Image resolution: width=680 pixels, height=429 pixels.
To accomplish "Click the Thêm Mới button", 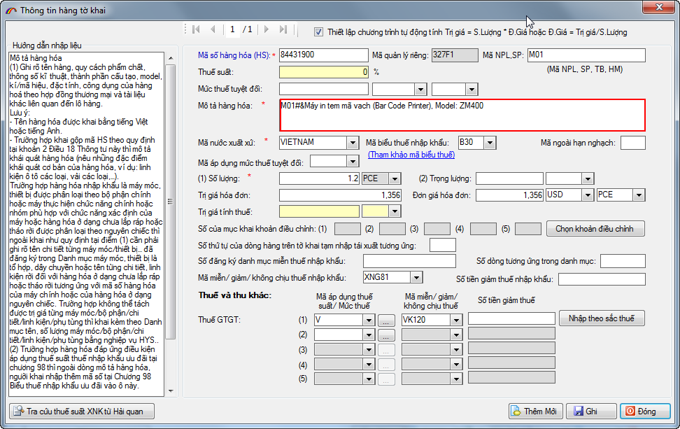I will tap(534, 412).
